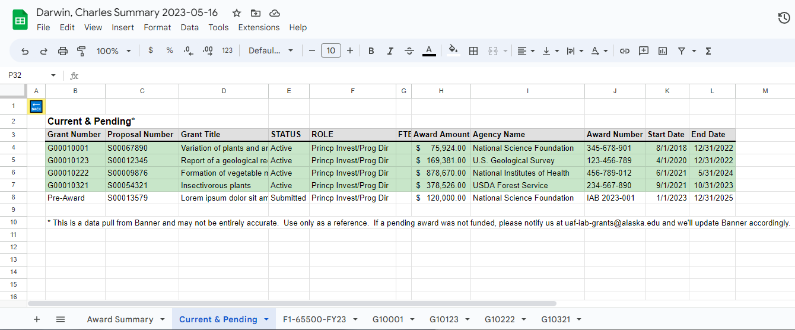This screenshot has width=795, height=330.
Task: Open version history clock icon
Action: tap(783, 18)
